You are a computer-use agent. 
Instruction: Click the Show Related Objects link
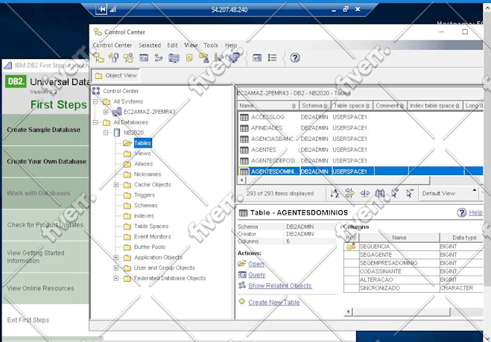pos(279,285)
